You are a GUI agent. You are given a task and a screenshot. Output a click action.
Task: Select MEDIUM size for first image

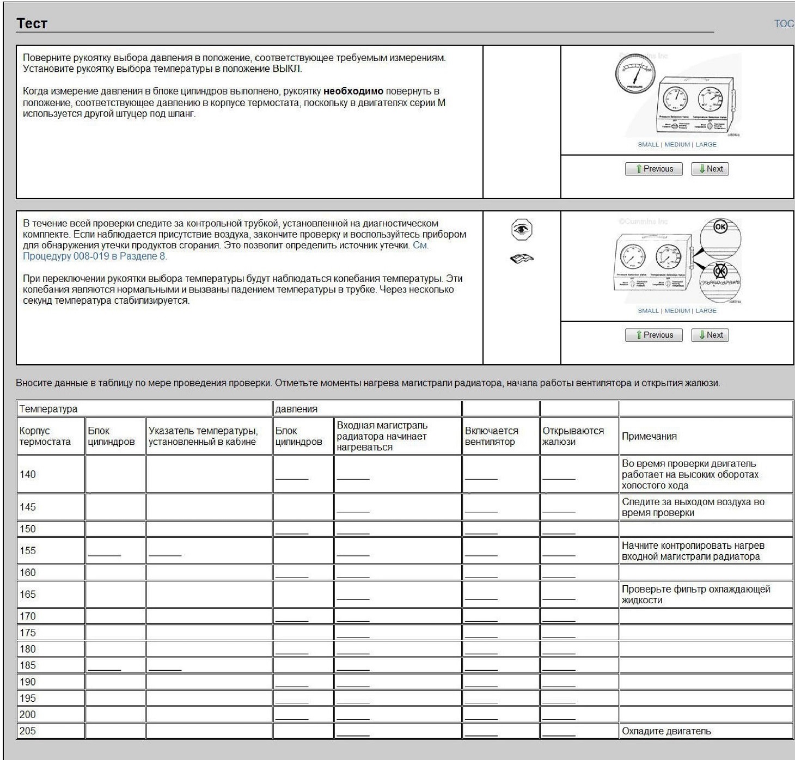click(677, 144)
